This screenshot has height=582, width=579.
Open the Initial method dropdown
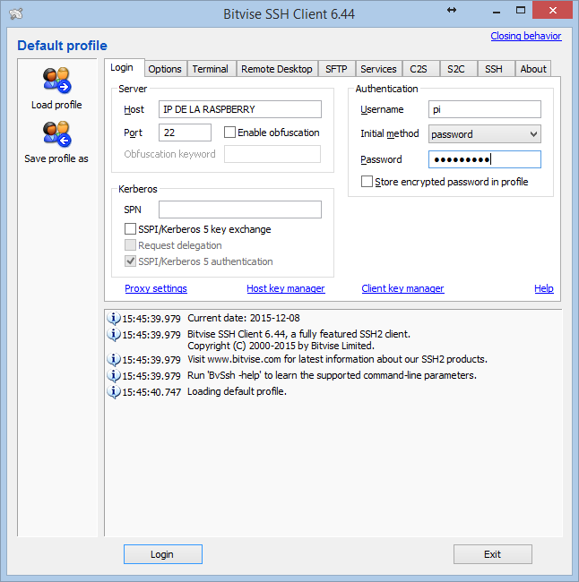click(x=485, y=134)
